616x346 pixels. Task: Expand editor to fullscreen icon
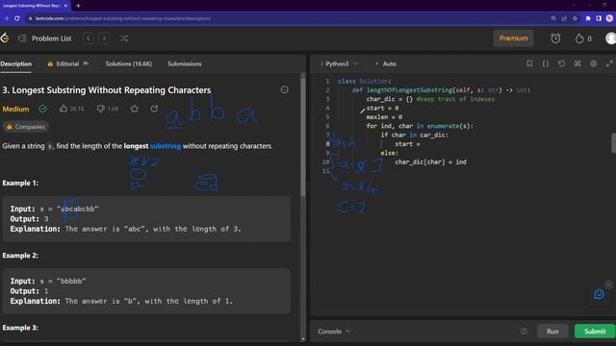pos(609,63)
